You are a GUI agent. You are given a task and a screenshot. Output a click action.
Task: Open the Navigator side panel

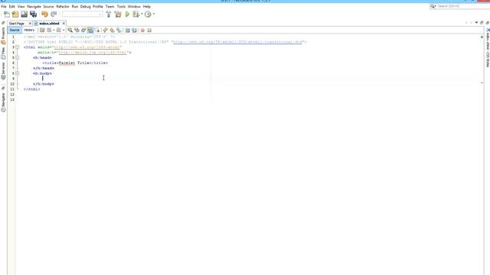coord(3,102)
